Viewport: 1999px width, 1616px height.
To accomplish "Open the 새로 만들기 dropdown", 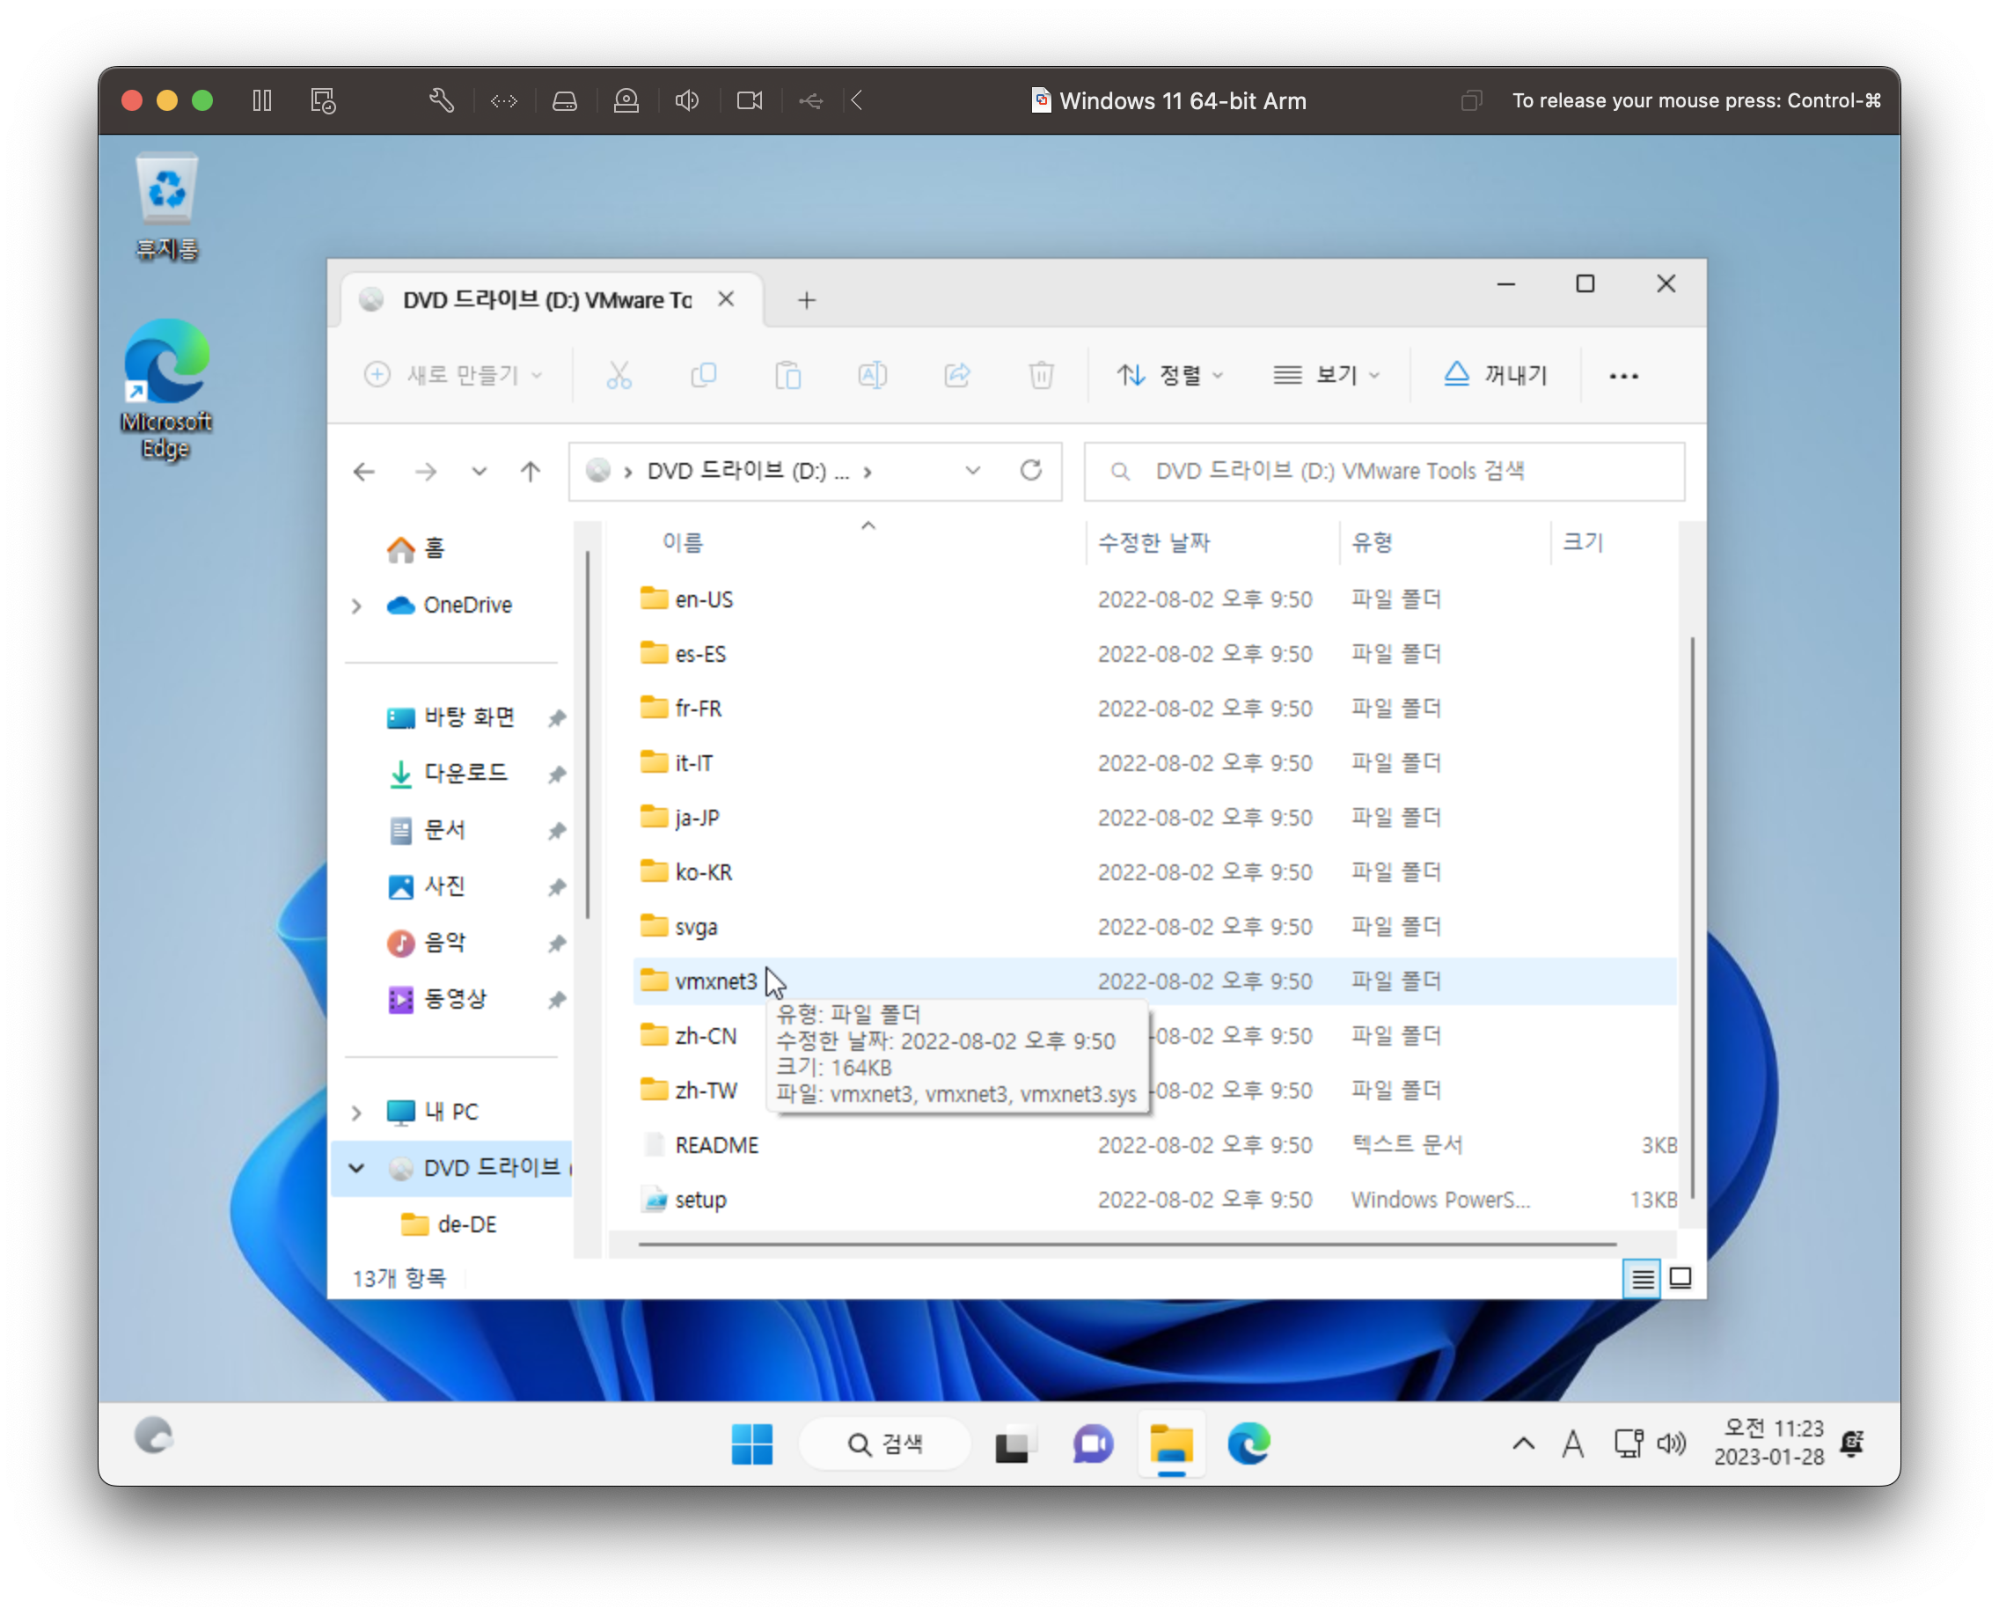I will pyautogui.click(x=453, y=375).
